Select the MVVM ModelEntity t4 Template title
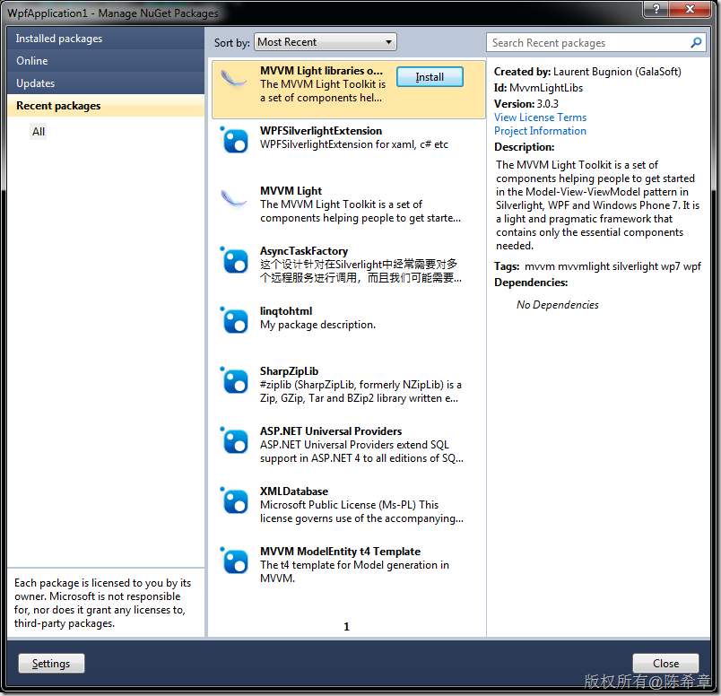This screenshot has width=721, height=696. coord(340,551)
